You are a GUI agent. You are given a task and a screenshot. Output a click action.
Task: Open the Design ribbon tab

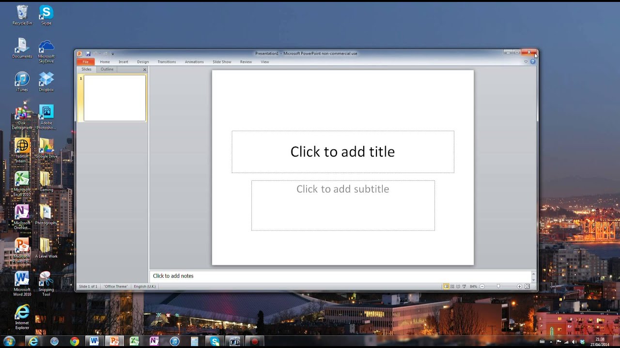[143, 62]
